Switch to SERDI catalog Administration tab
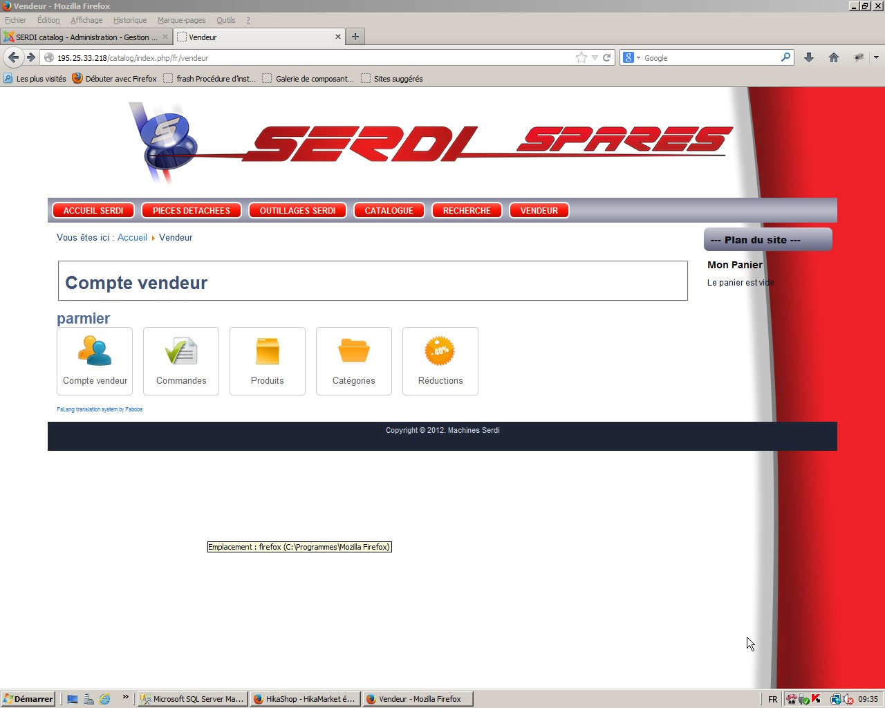 point(86,37)
